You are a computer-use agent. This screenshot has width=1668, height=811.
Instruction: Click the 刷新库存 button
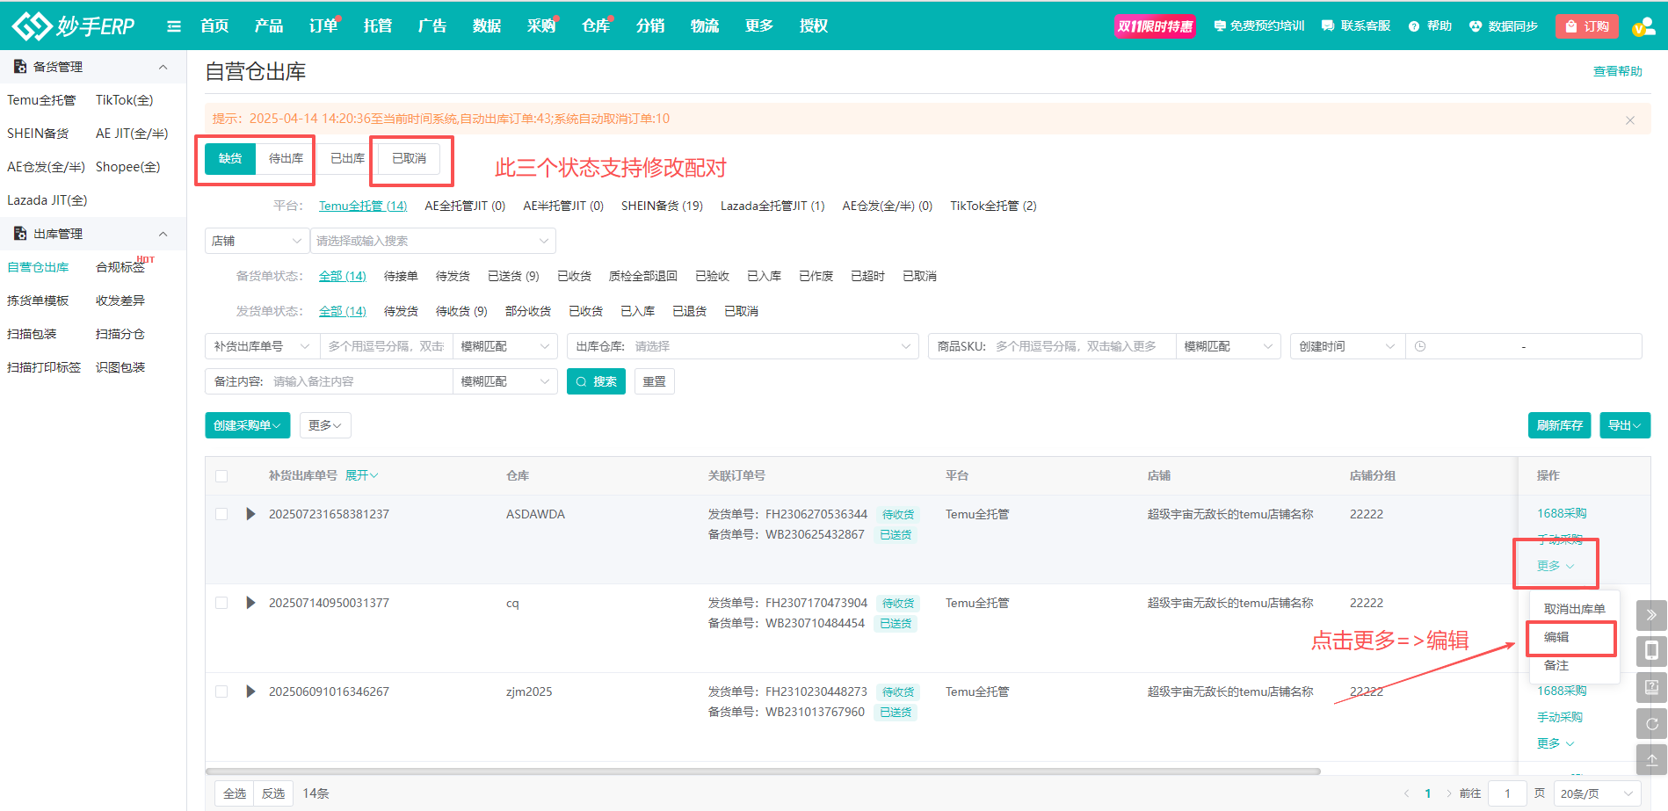tap(1559, 425)
